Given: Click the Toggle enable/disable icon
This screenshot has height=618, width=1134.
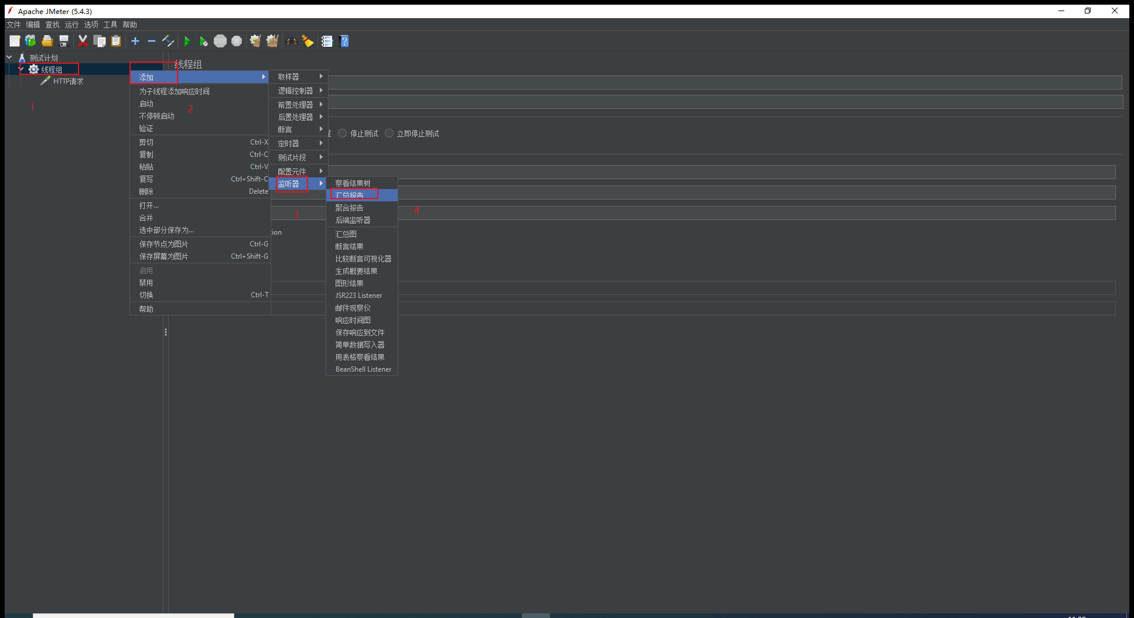Looking at the screenshot, I should tap(168, 41).
